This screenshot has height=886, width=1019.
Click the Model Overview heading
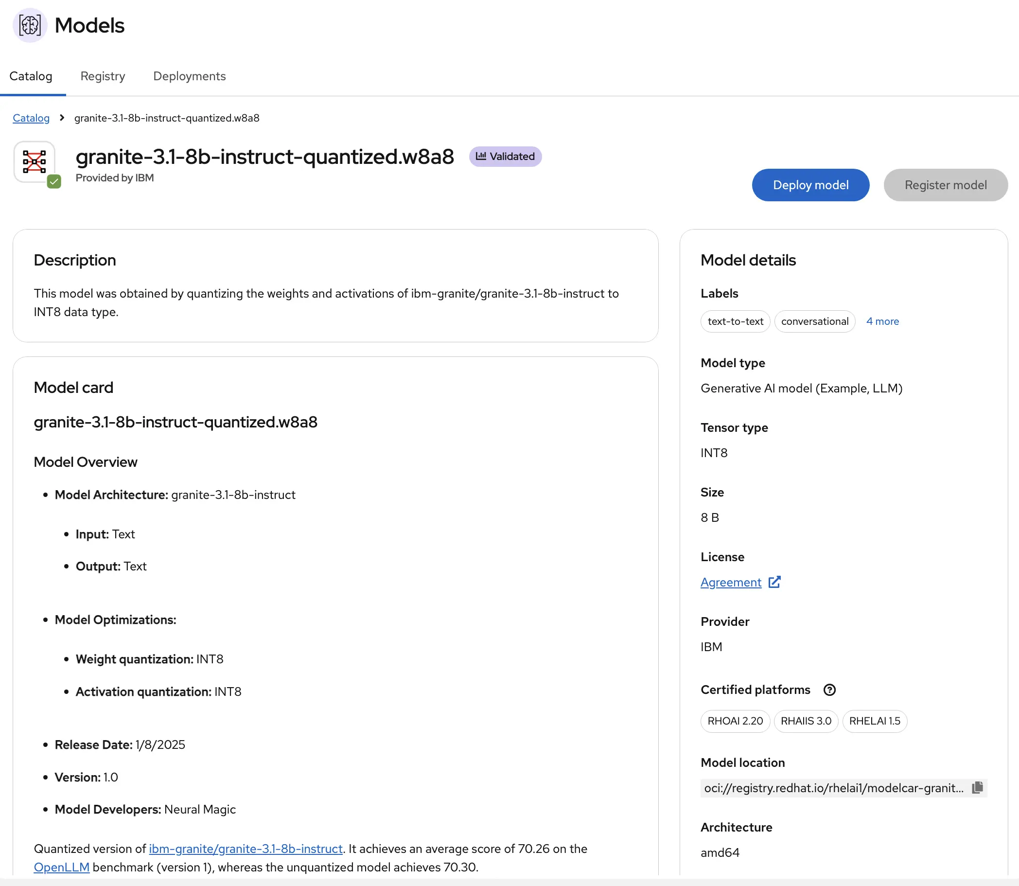86,462
